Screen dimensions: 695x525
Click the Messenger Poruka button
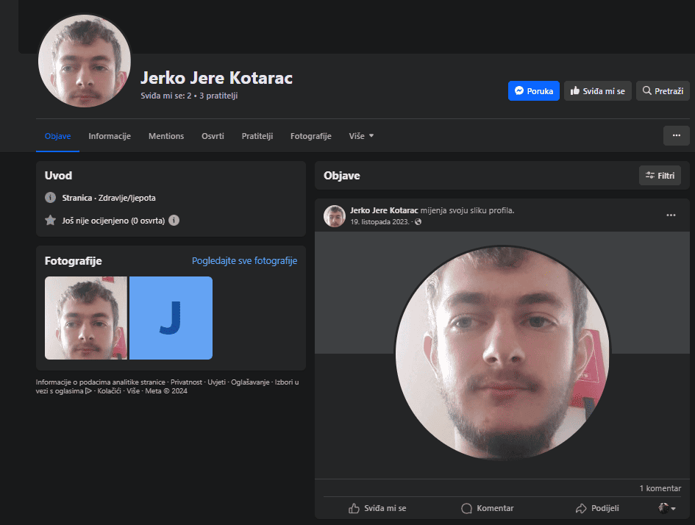[x=533, y=91]
